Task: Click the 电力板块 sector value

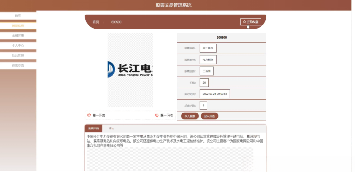Action: [208, 59]
